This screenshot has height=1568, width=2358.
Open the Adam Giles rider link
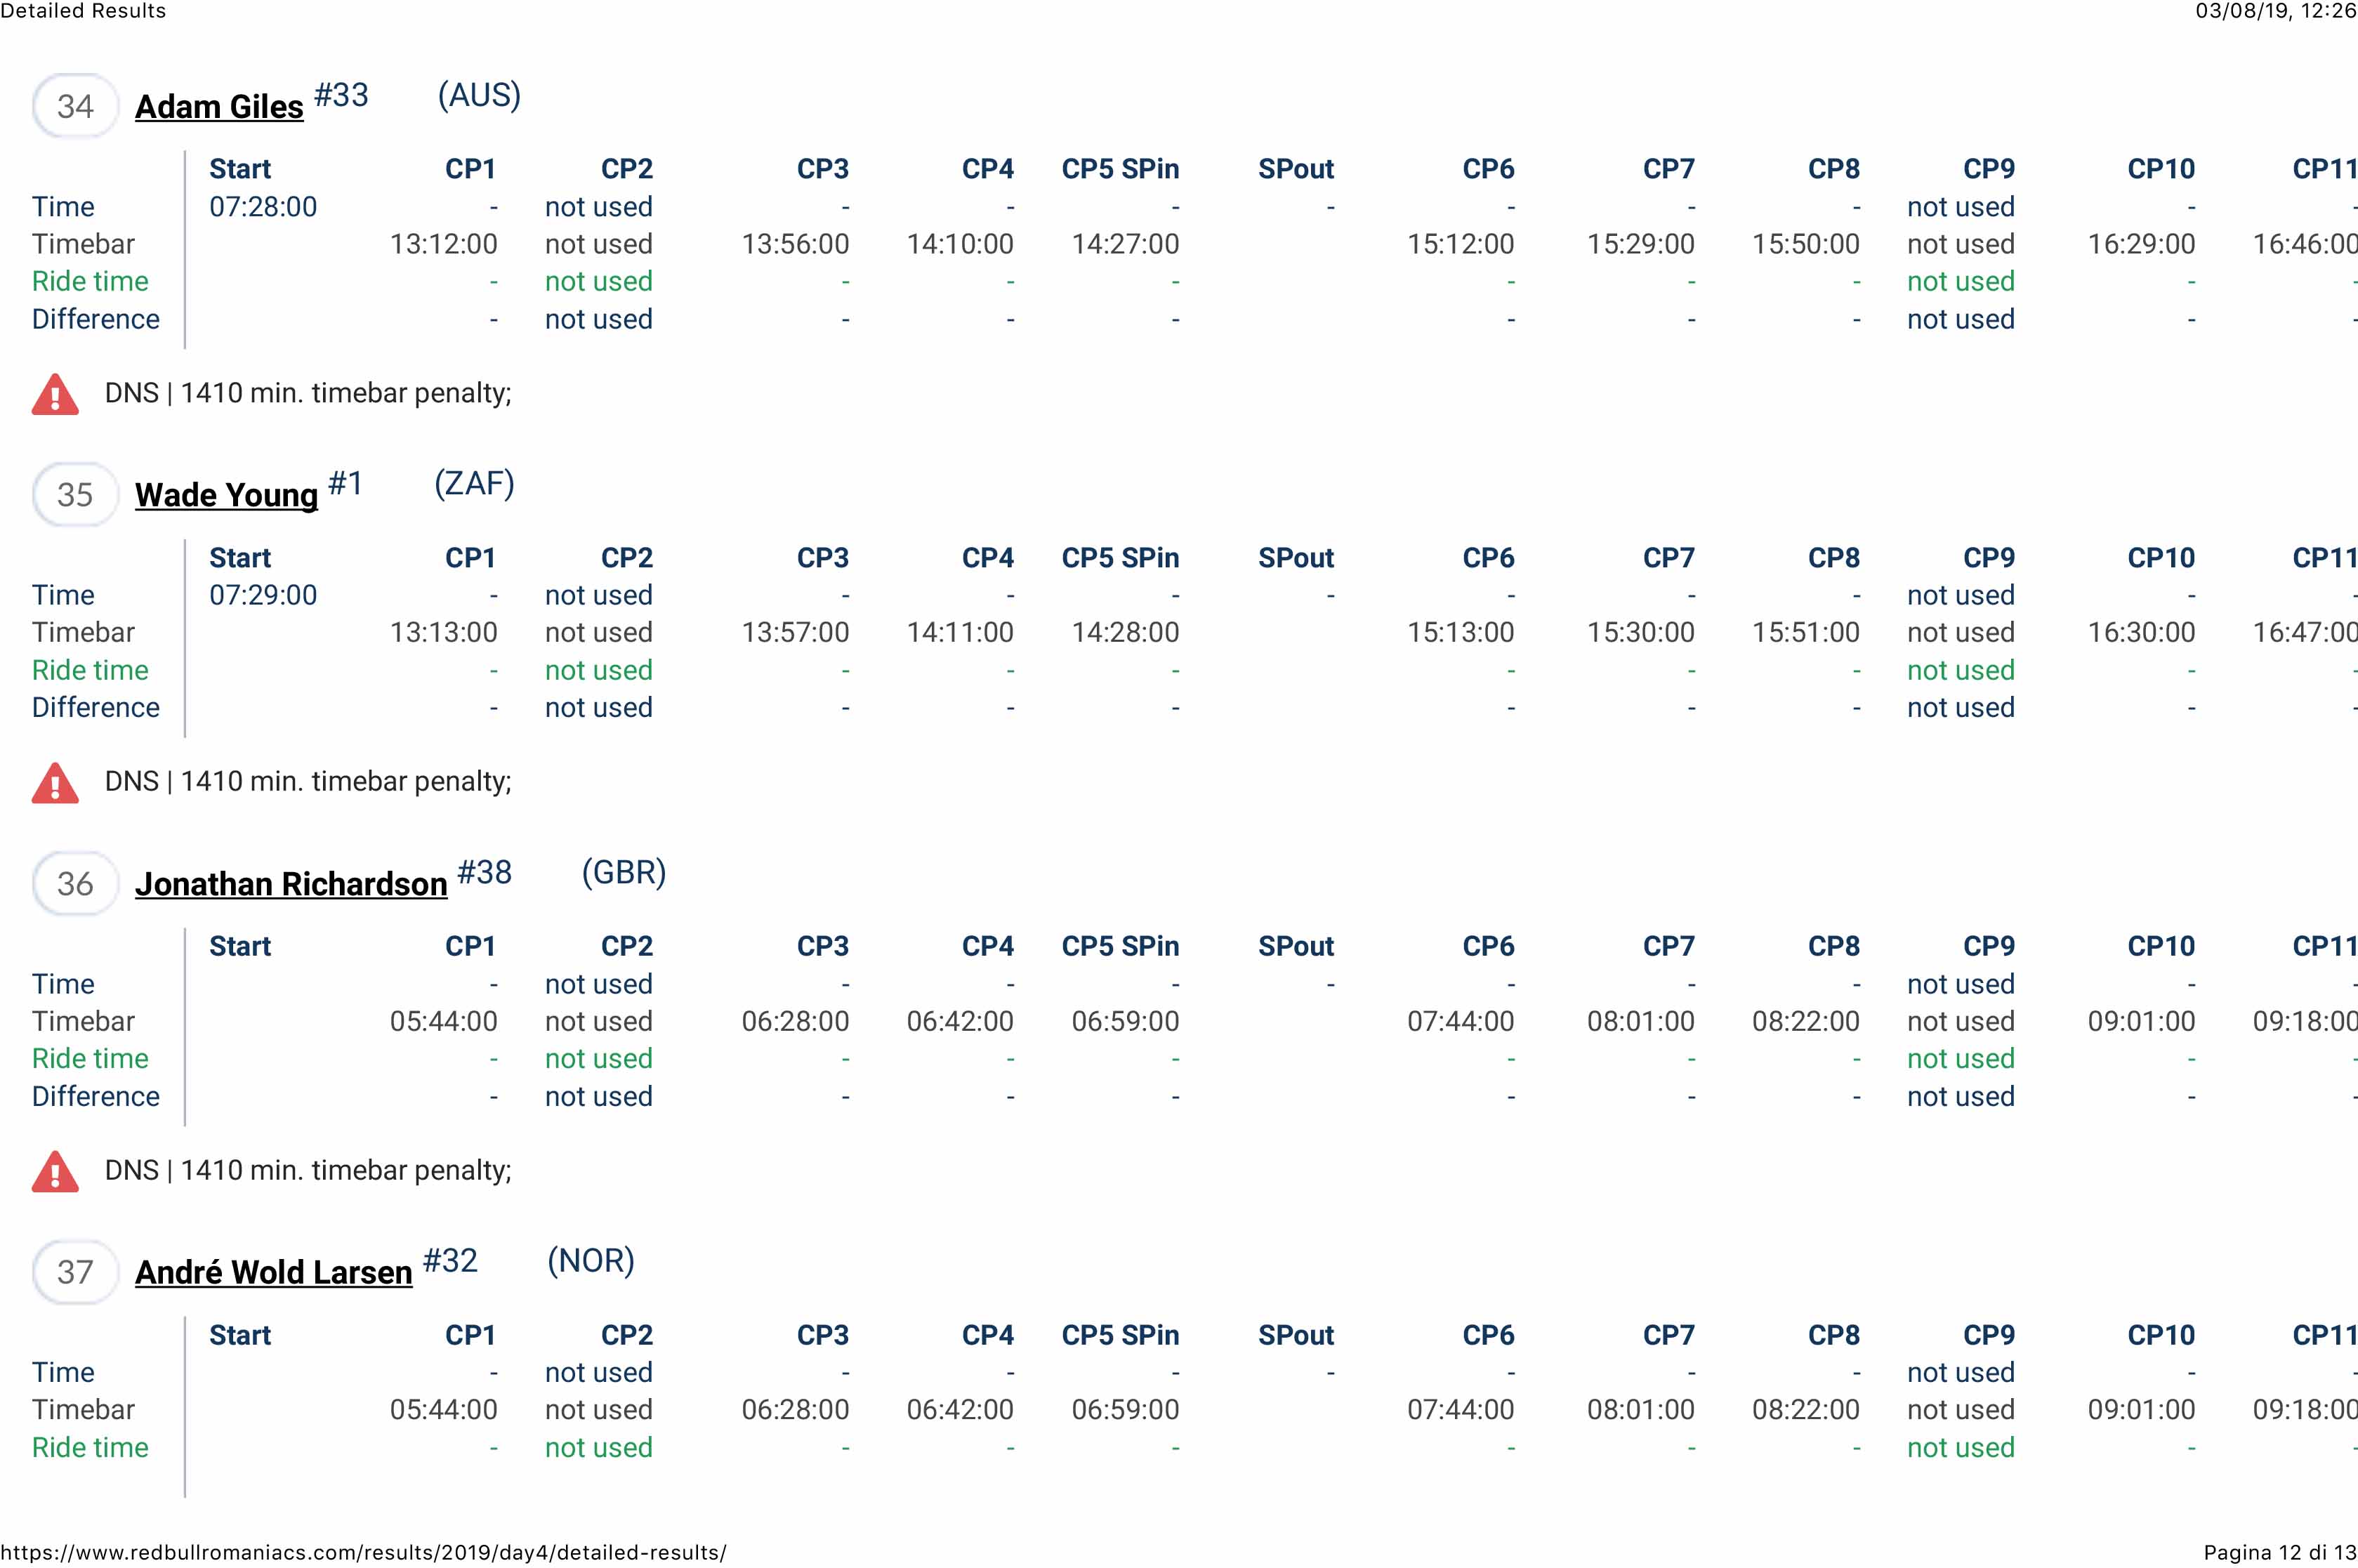click(219, 107)
